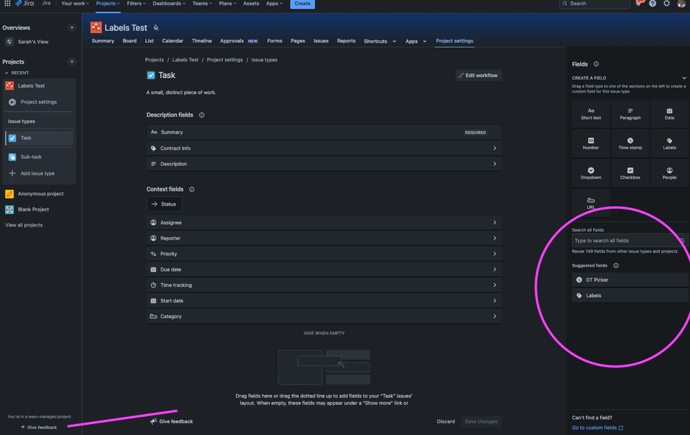The image size is (690, 435).
Task: Open the notifications bell icon
Action: pos(638,3)
